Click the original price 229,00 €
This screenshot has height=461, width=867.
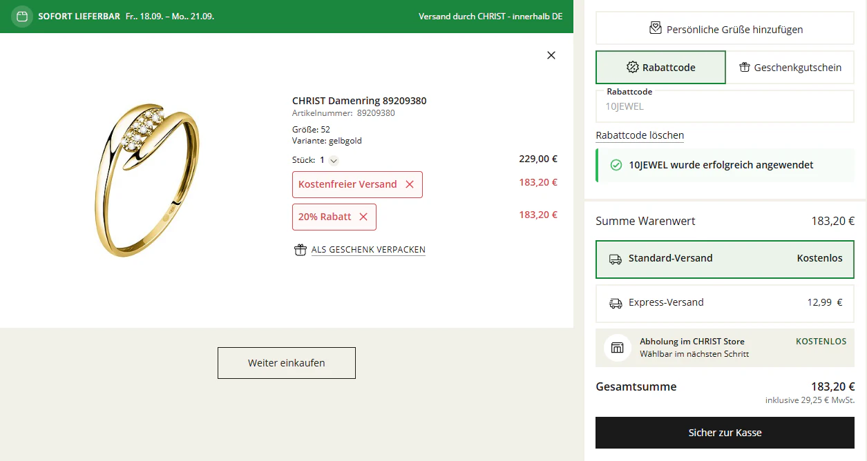[x=538, y=159]
